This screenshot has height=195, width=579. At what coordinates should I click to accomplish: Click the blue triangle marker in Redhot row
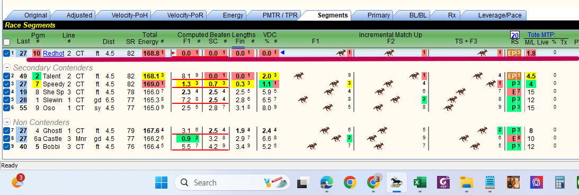[282, 53]
